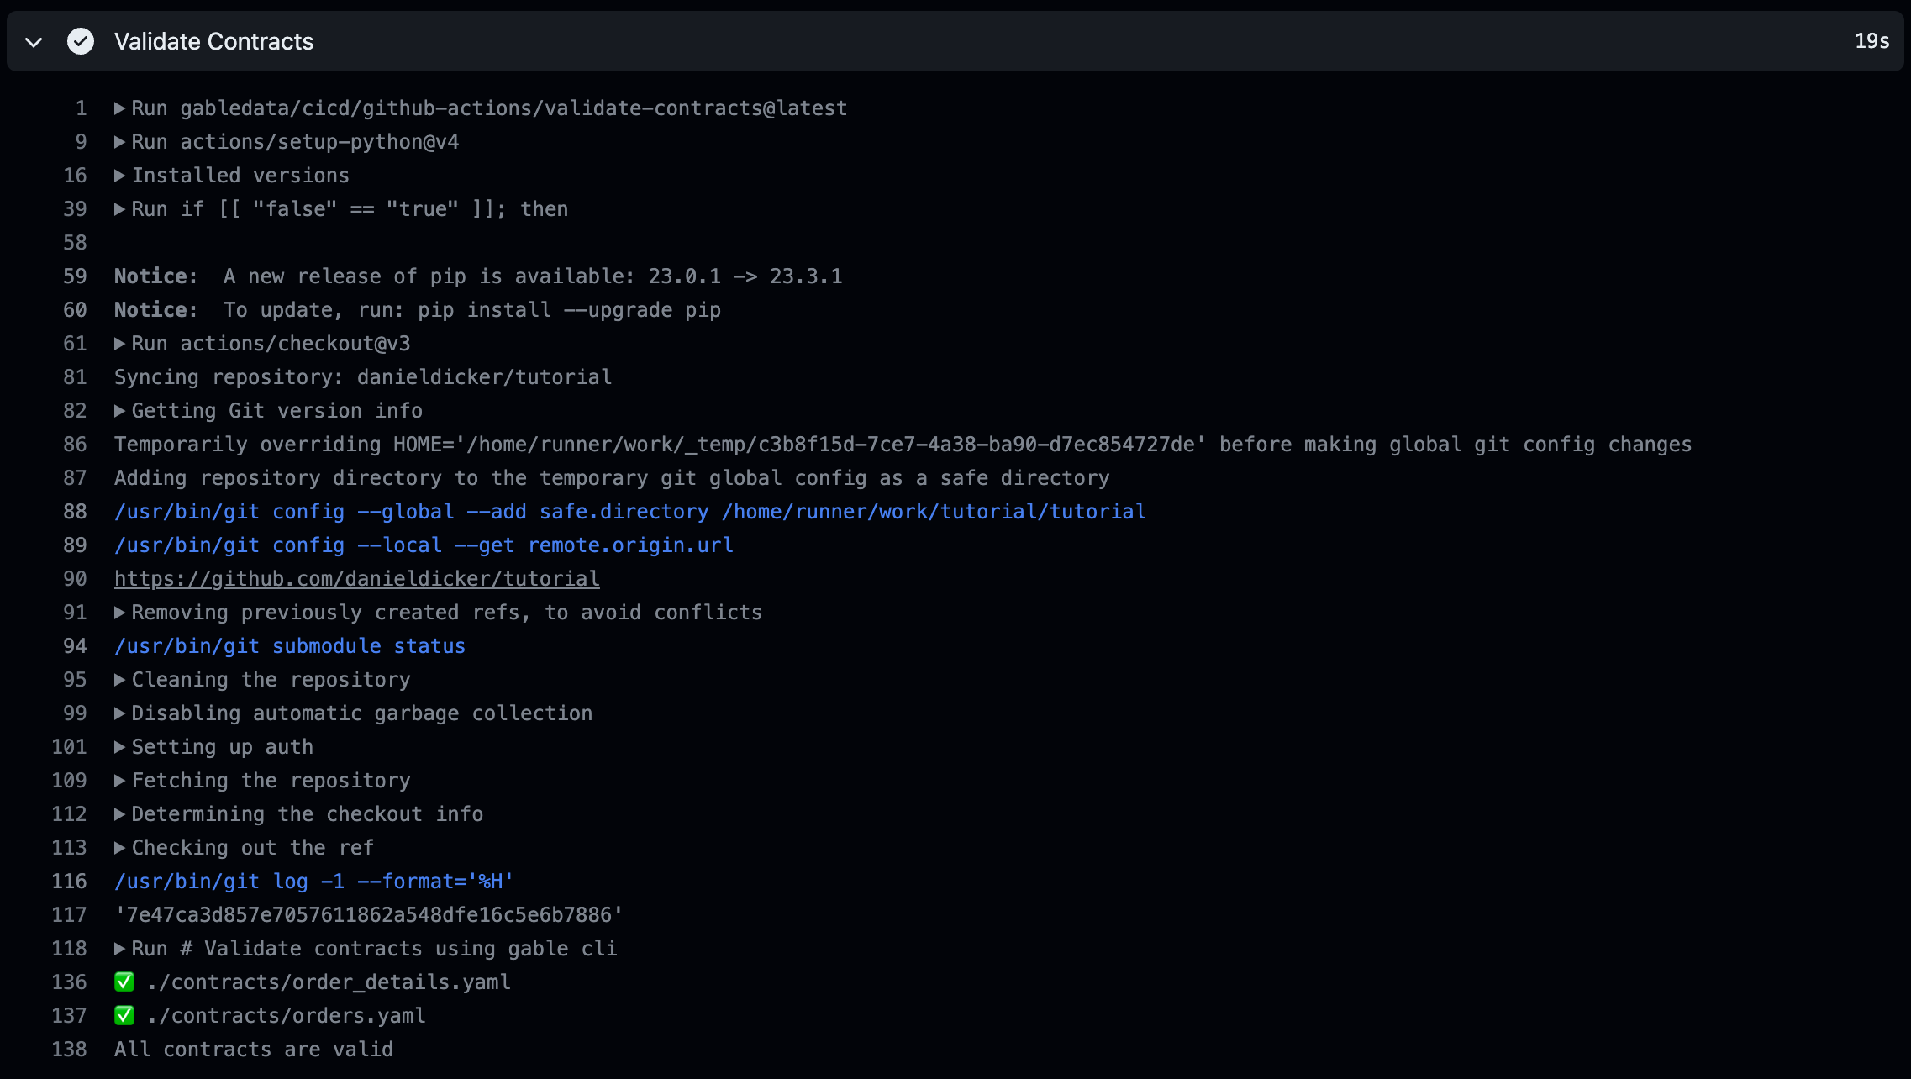The image size is (1911, 1079).
Task: Expand Fetching the repository group
Action: point(119,781)
